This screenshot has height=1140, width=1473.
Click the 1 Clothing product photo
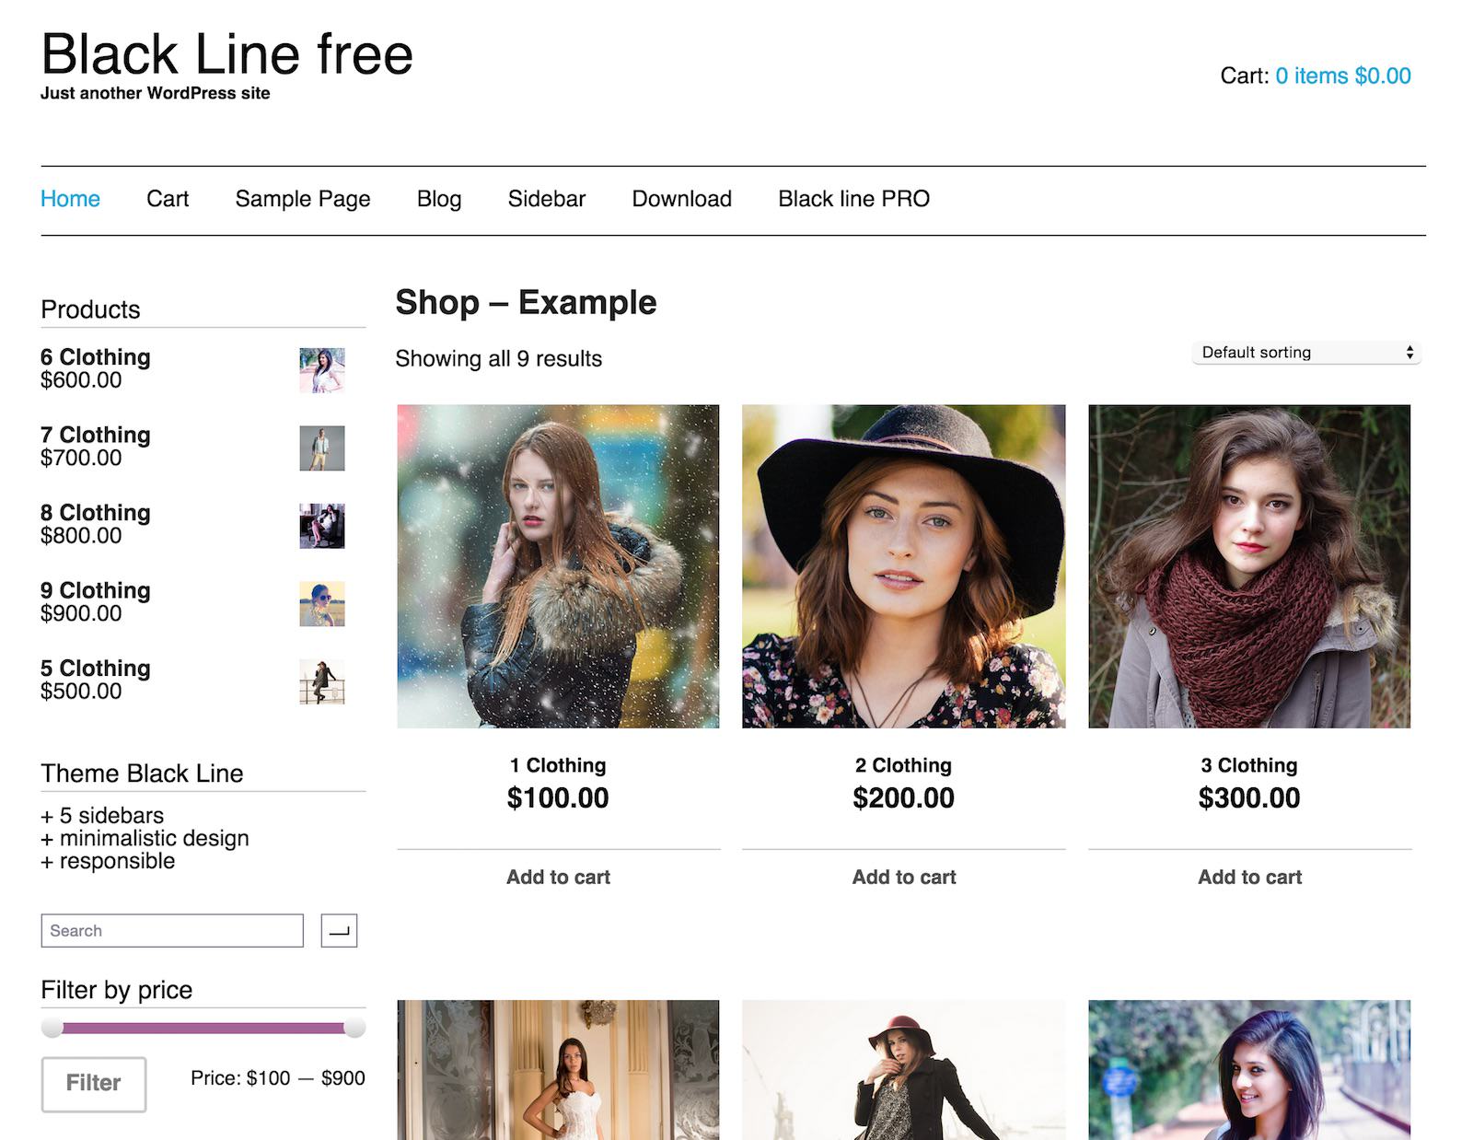coord(558,566)
